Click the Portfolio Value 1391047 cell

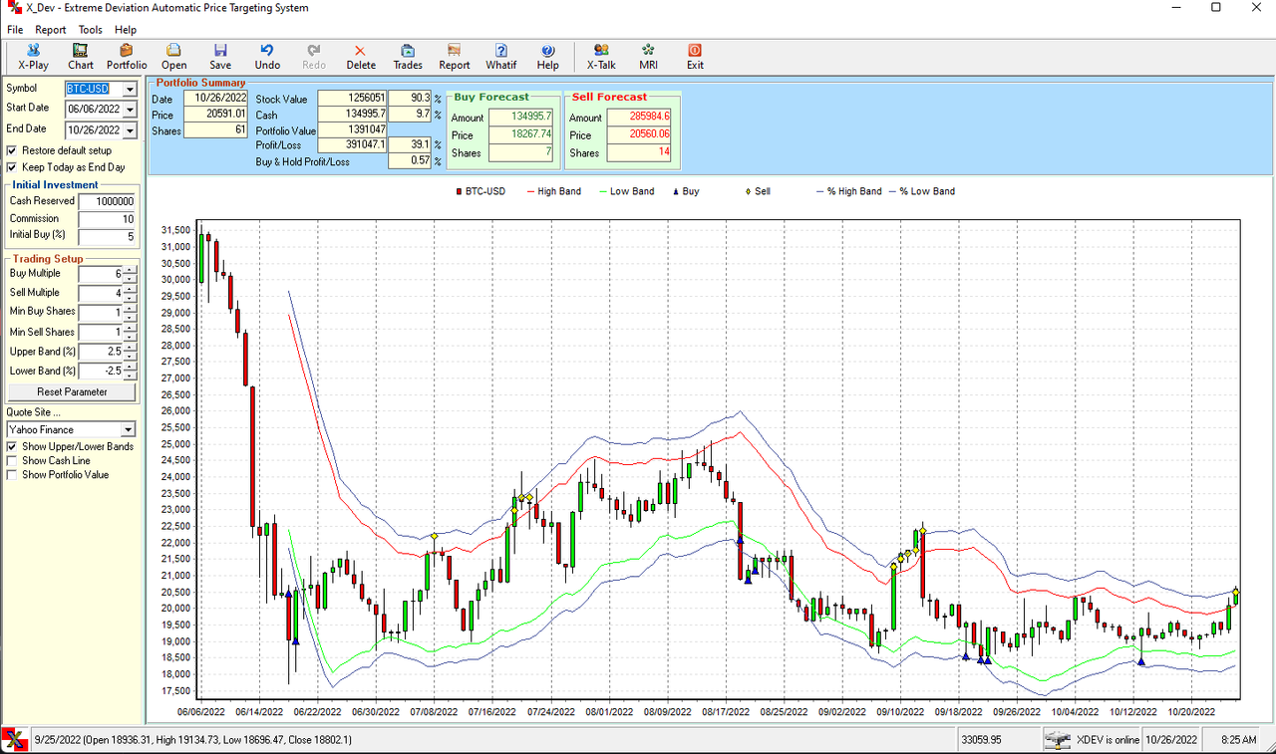point(352,129)
